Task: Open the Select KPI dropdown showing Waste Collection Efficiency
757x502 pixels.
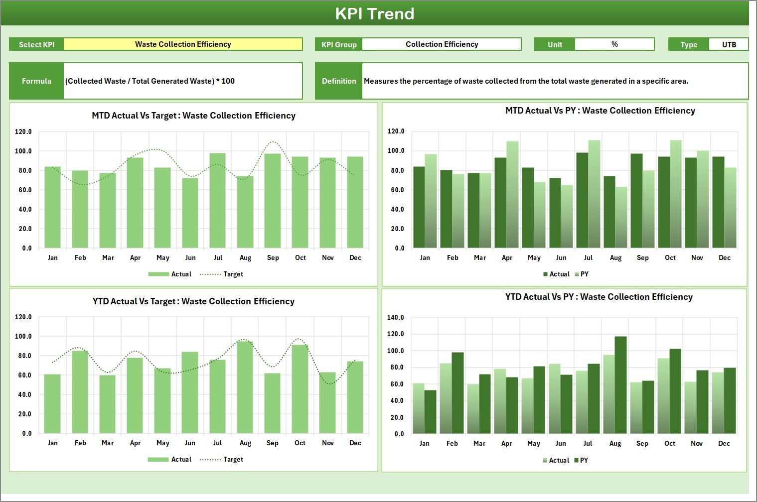Action: 183,44
